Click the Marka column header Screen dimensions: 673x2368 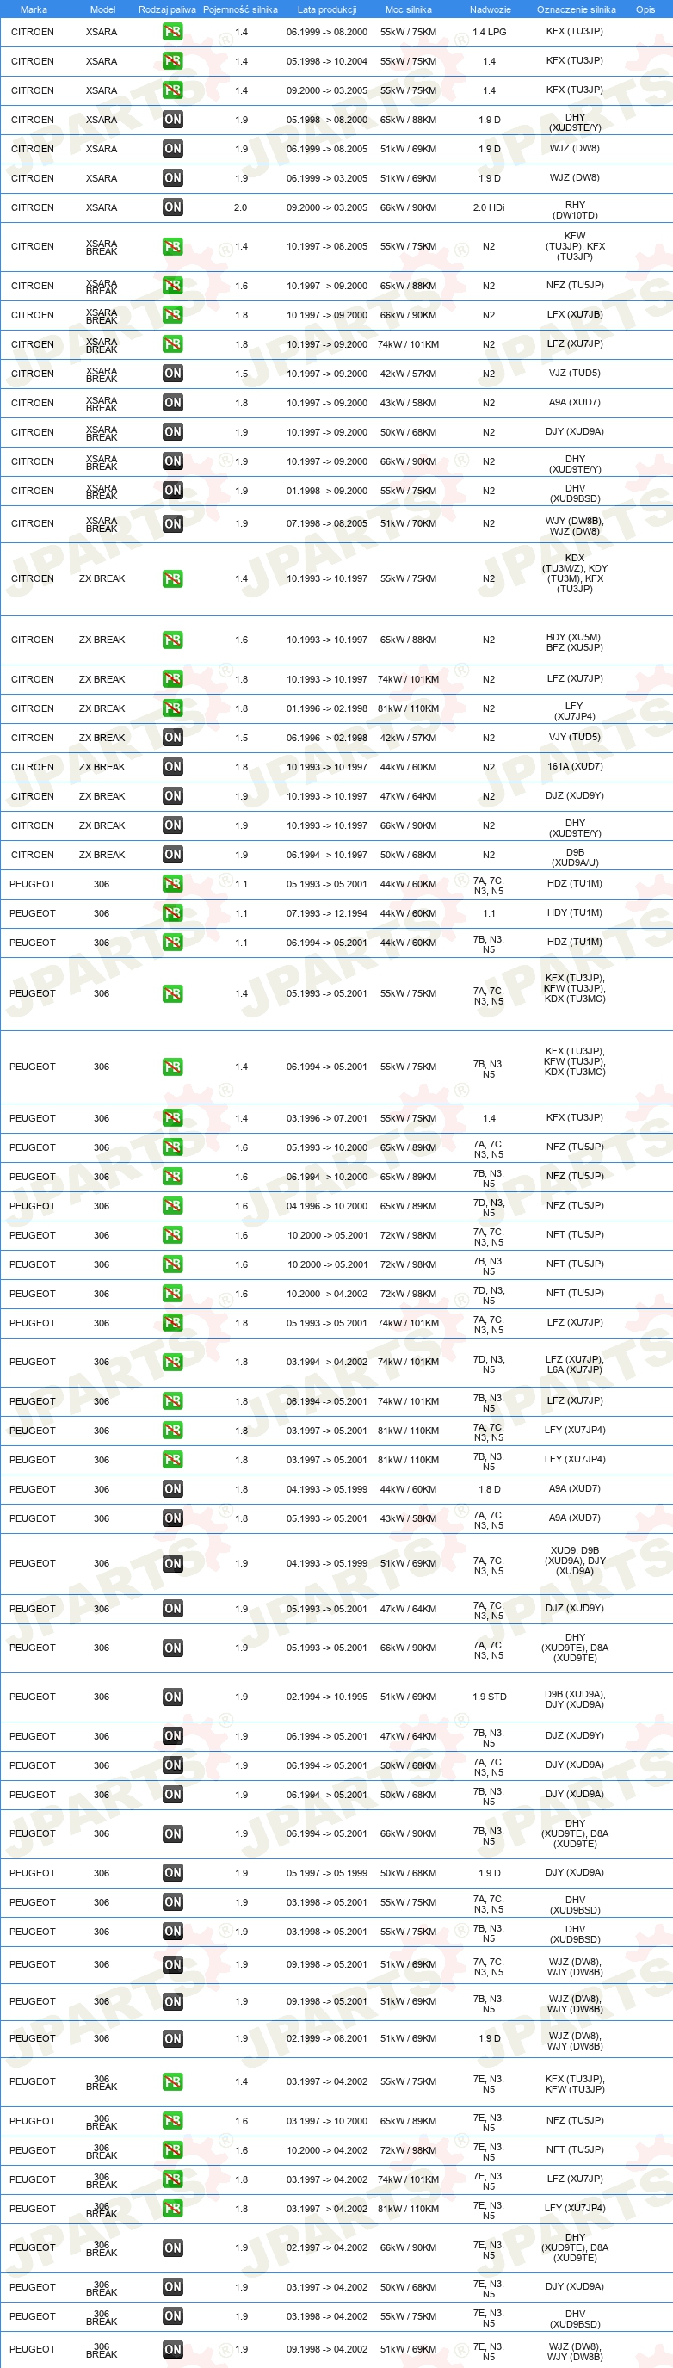point(33,9)
